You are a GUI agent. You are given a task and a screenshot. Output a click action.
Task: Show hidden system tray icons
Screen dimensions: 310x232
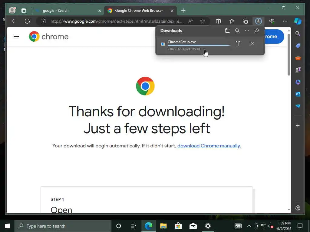[x=249, y=226]
